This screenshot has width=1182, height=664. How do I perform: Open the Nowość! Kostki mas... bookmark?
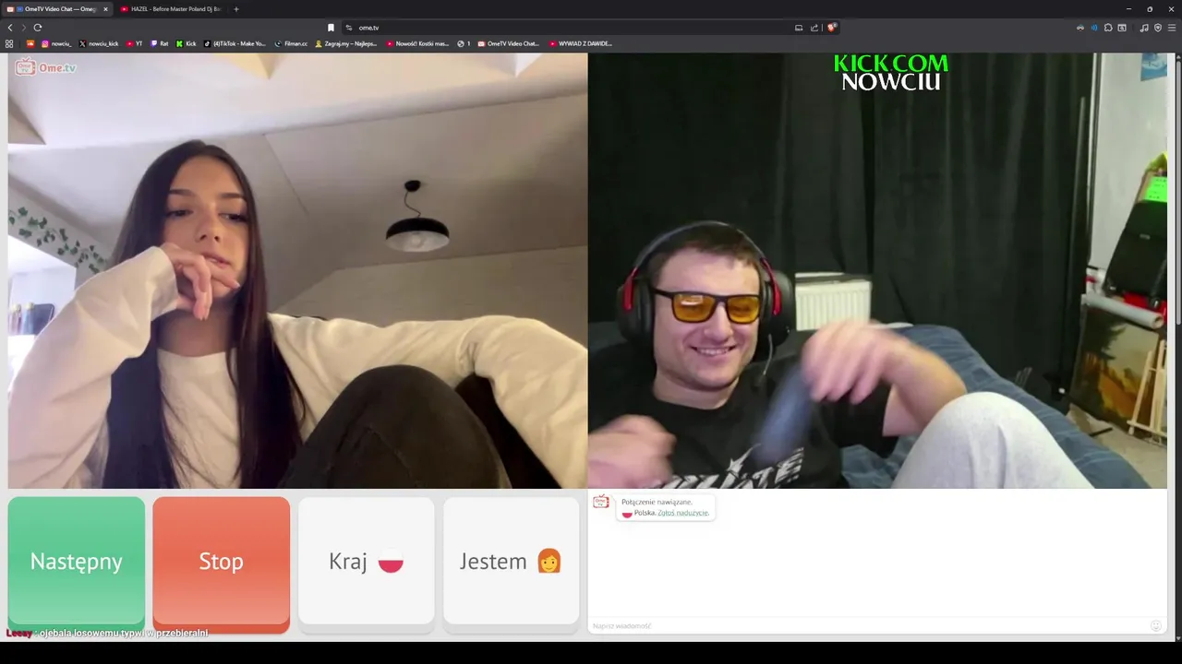[417, 43]
